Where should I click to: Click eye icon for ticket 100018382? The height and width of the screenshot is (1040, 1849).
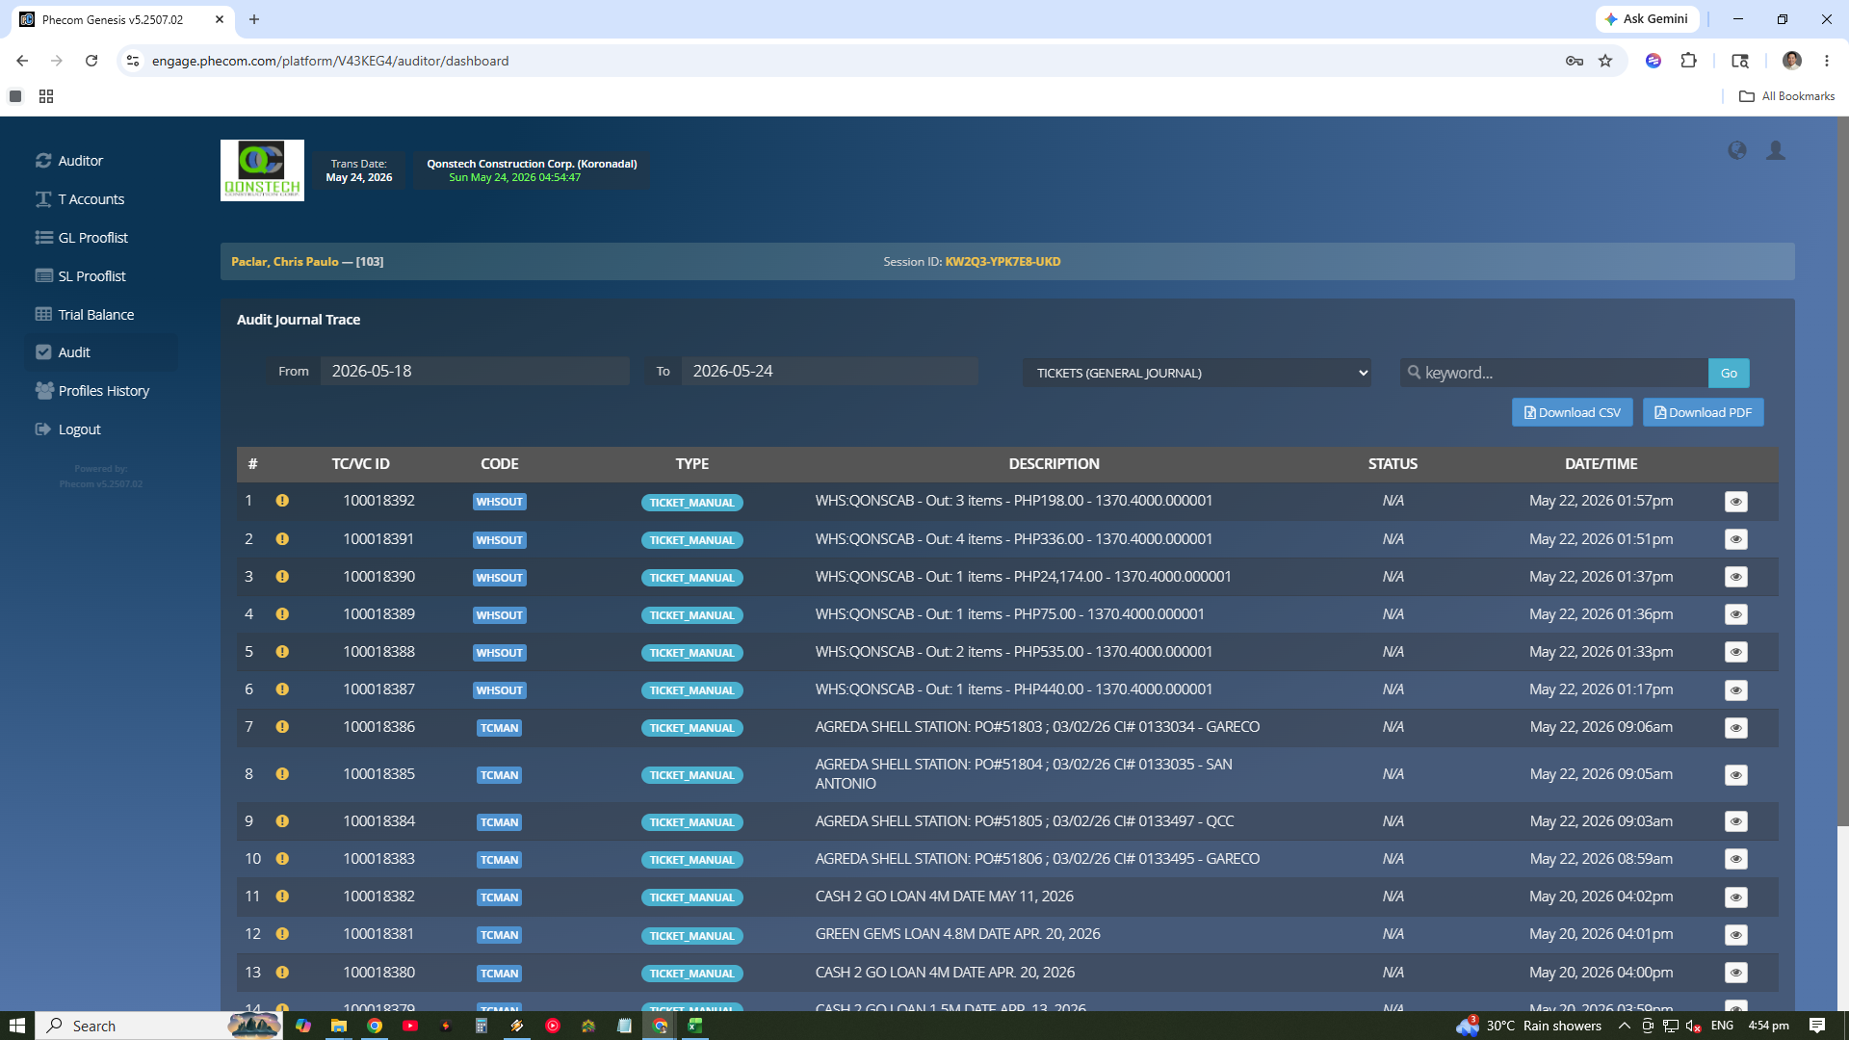1735,897
